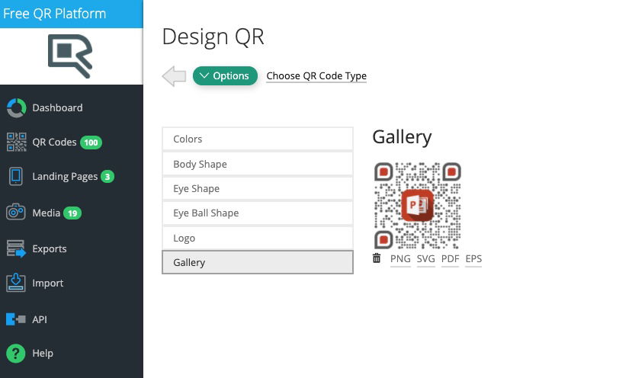Click the Choose QR Code Type link

[316, 76]
